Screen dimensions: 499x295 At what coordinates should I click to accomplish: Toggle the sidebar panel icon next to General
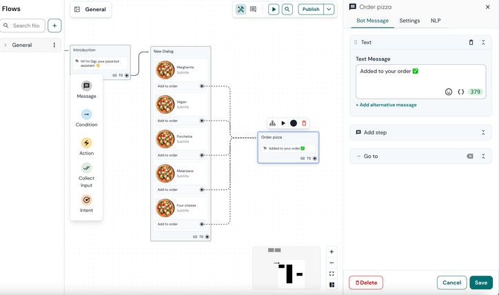coord(77,9)
